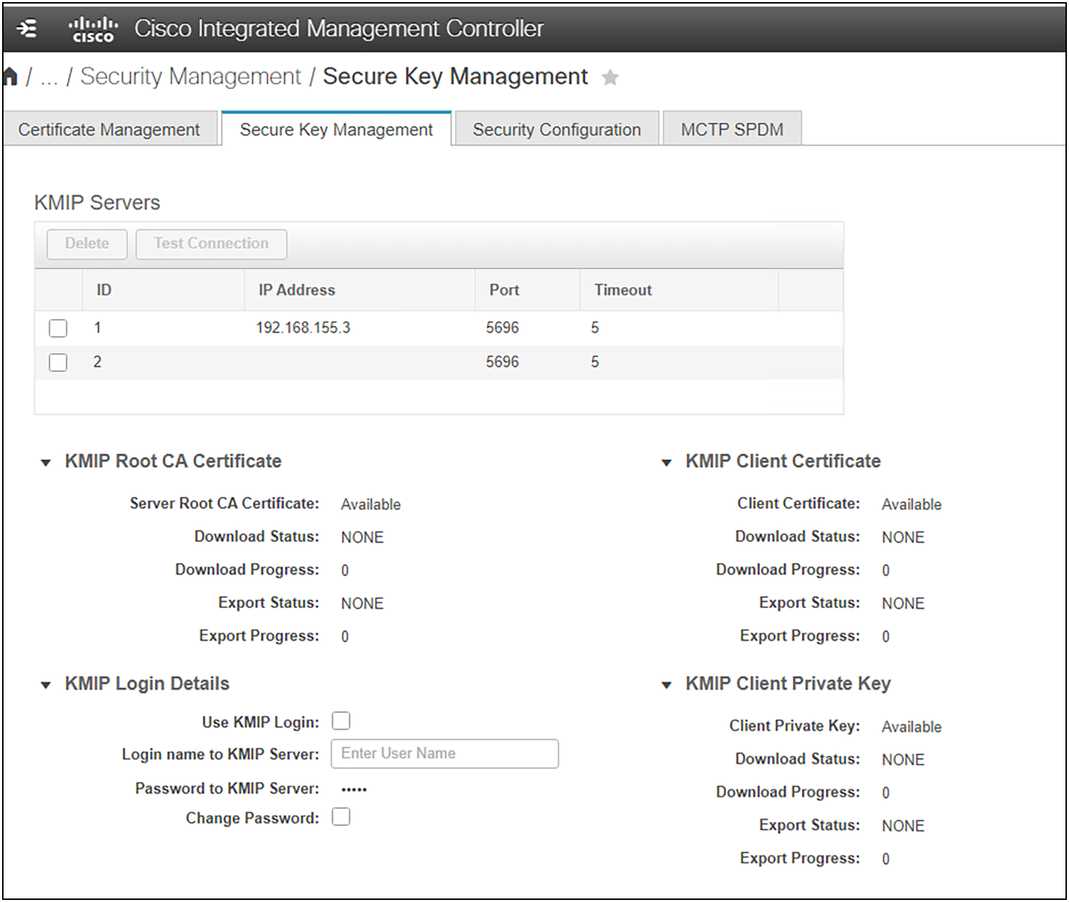This screenshot has width=1069, height=902.
Task: Click Client Private Key Export Status NONE value
Action: coord(903,826)
